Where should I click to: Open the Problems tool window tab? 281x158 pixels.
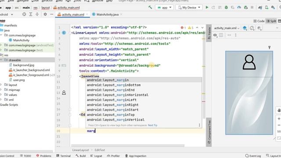pyautogui.click(x=44, y=156)
